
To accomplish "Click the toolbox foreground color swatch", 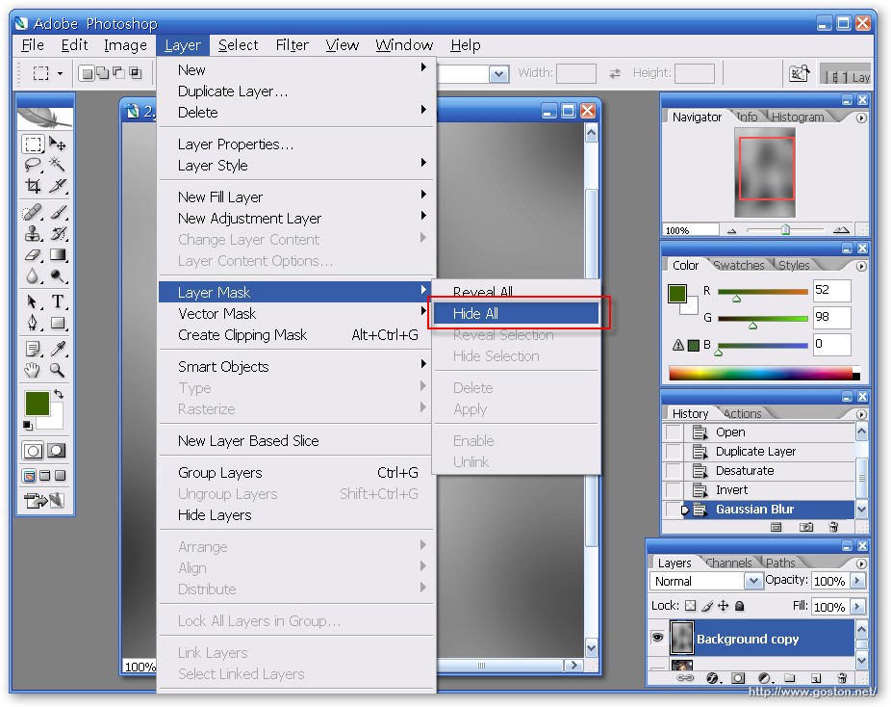I will (x=37, y=404).
